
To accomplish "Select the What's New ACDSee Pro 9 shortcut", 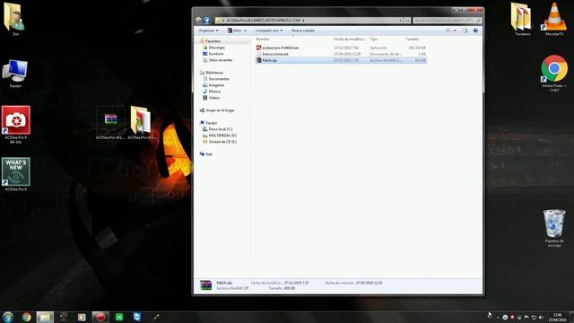I will click(x=16, y=174).
